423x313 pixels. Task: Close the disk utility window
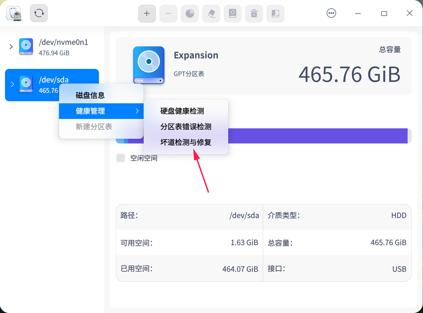tap(410, 13)
